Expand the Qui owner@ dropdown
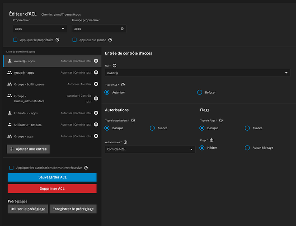The width and height of the screenshot is (296, 226). pyautogui.click(x=197, y=73)
